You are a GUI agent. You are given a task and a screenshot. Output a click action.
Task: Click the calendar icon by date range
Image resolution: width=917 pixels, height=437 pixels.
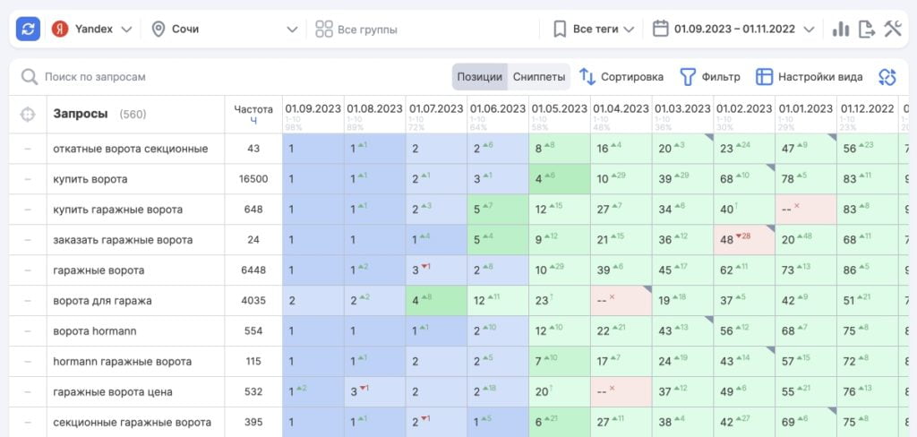(x=661, y=30)
